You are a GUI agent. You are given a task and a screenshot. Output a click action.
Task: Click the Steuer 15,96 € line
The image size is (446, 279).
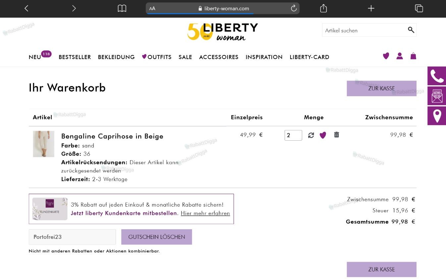coord(394,210)
